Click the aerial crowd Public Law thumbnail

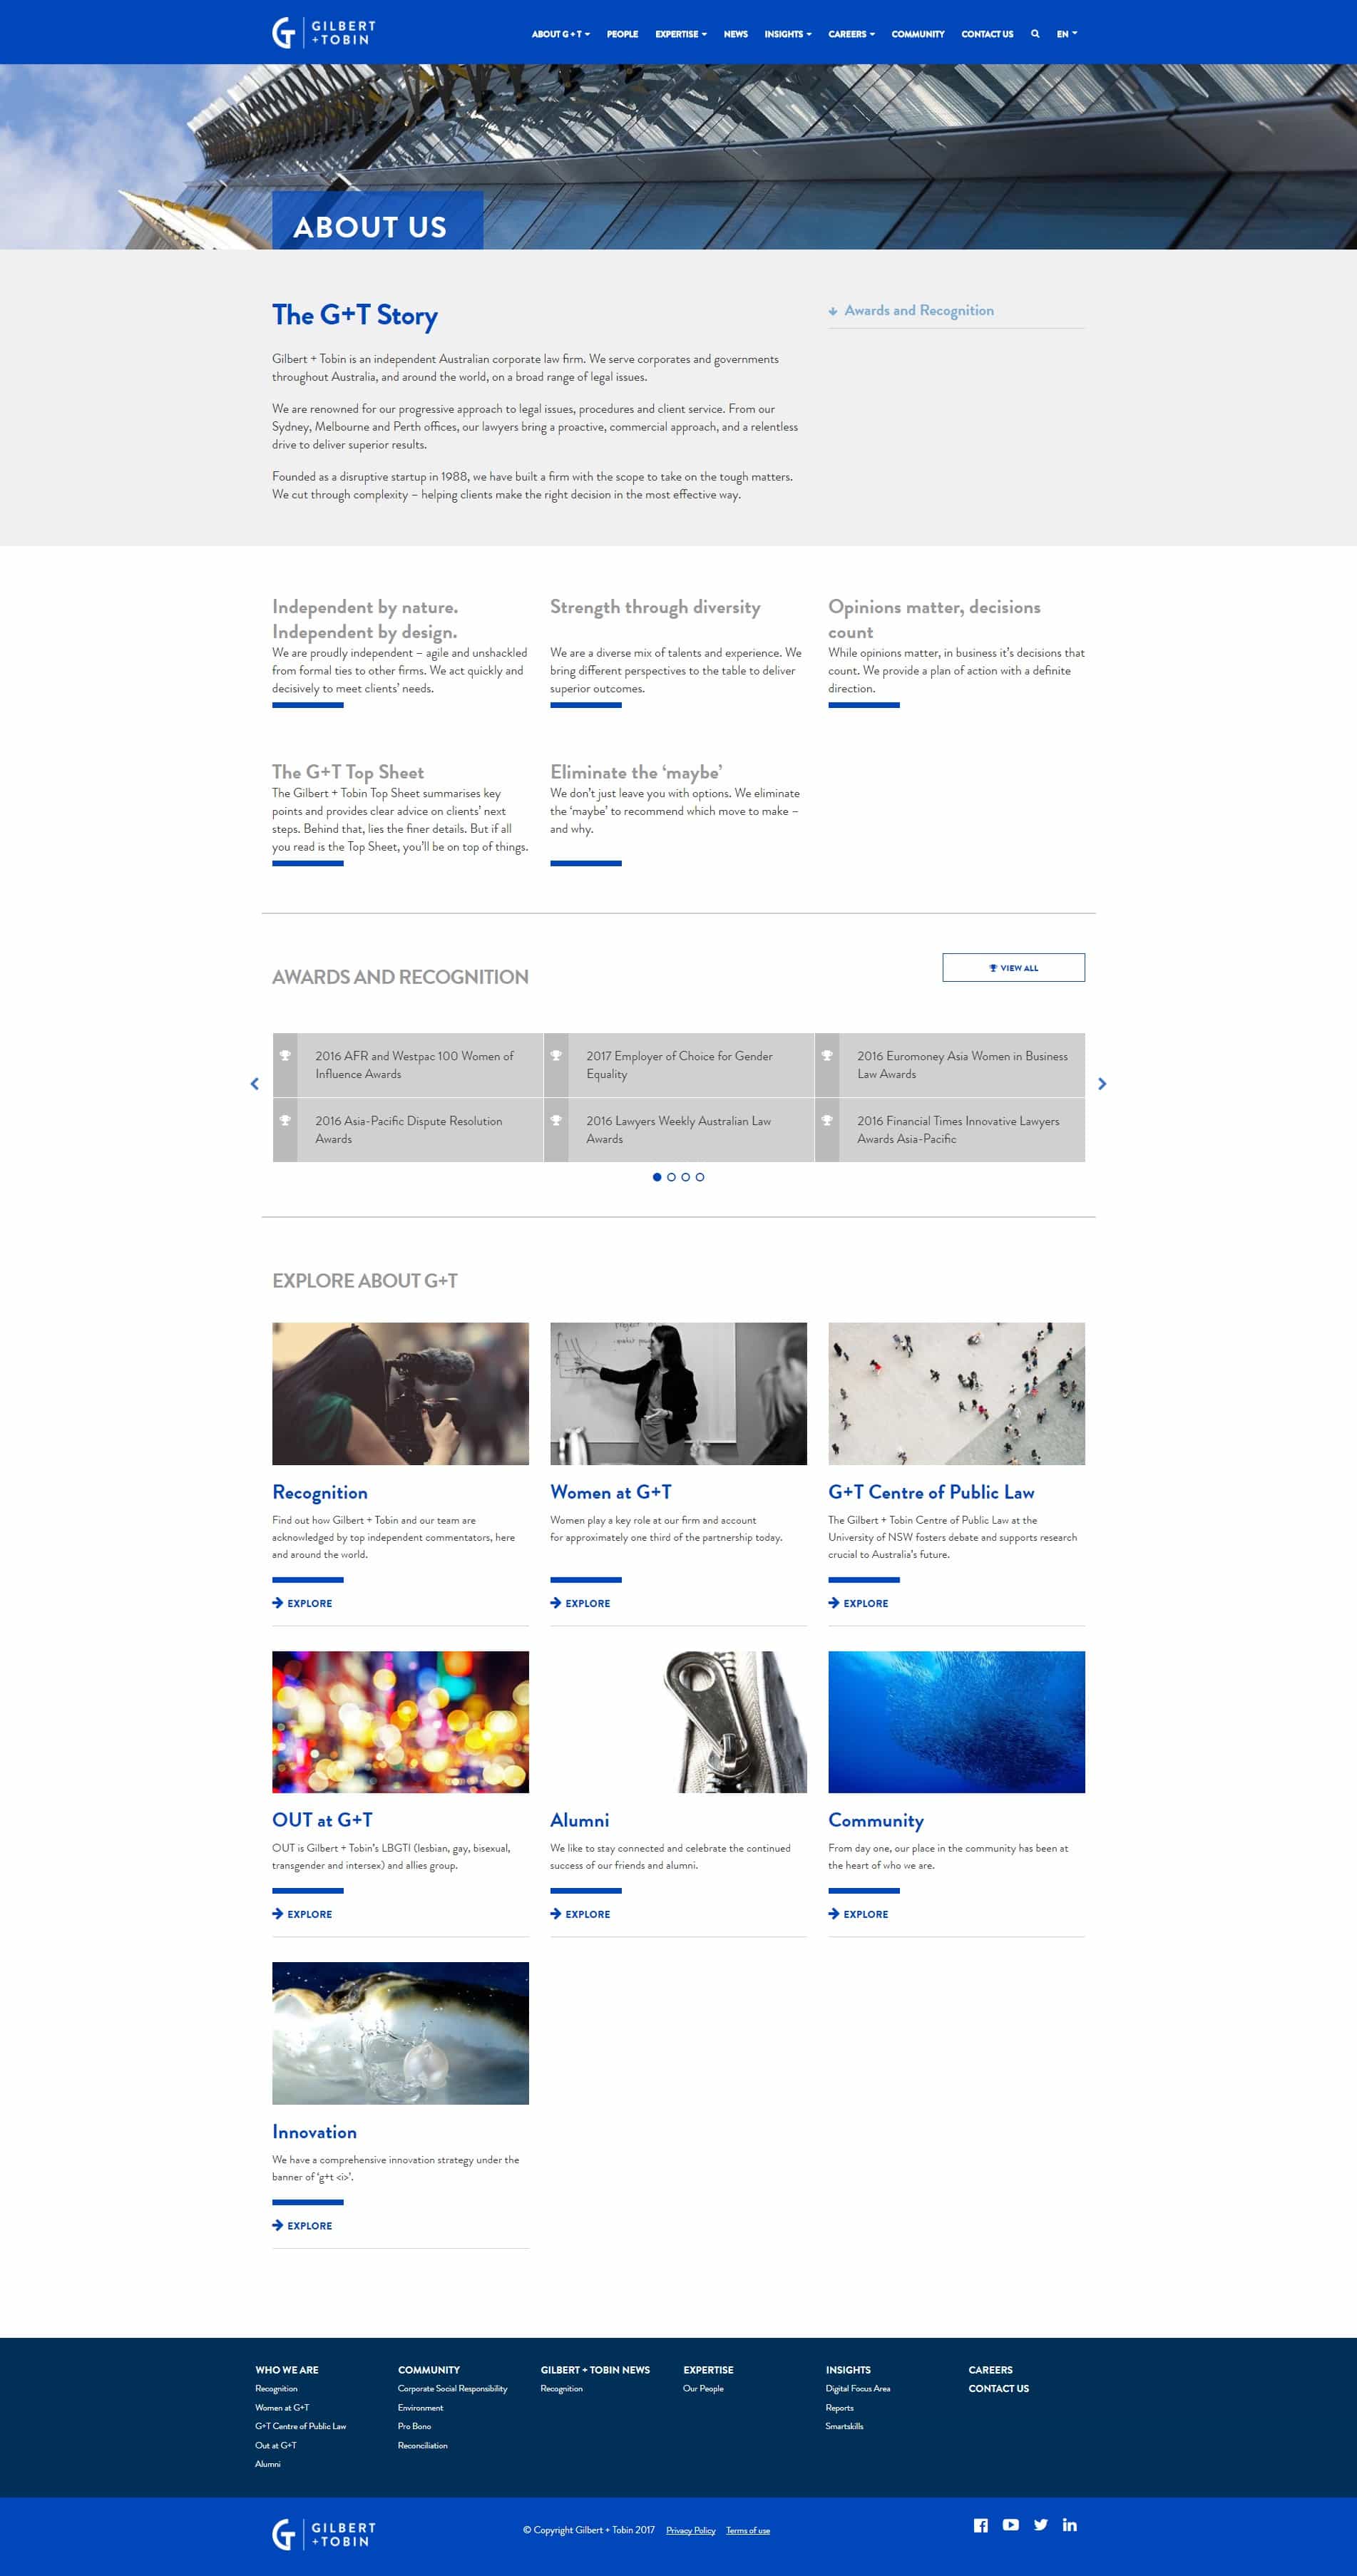pyautogui.click(x=956, y=1394)
